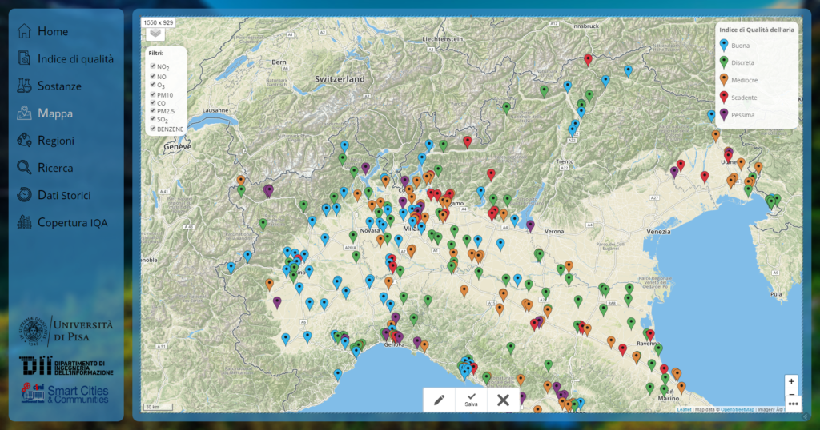The height and width of the screenshot is (430, 820).
Task: Open the three-dots more options button
Action: (793, 404)
